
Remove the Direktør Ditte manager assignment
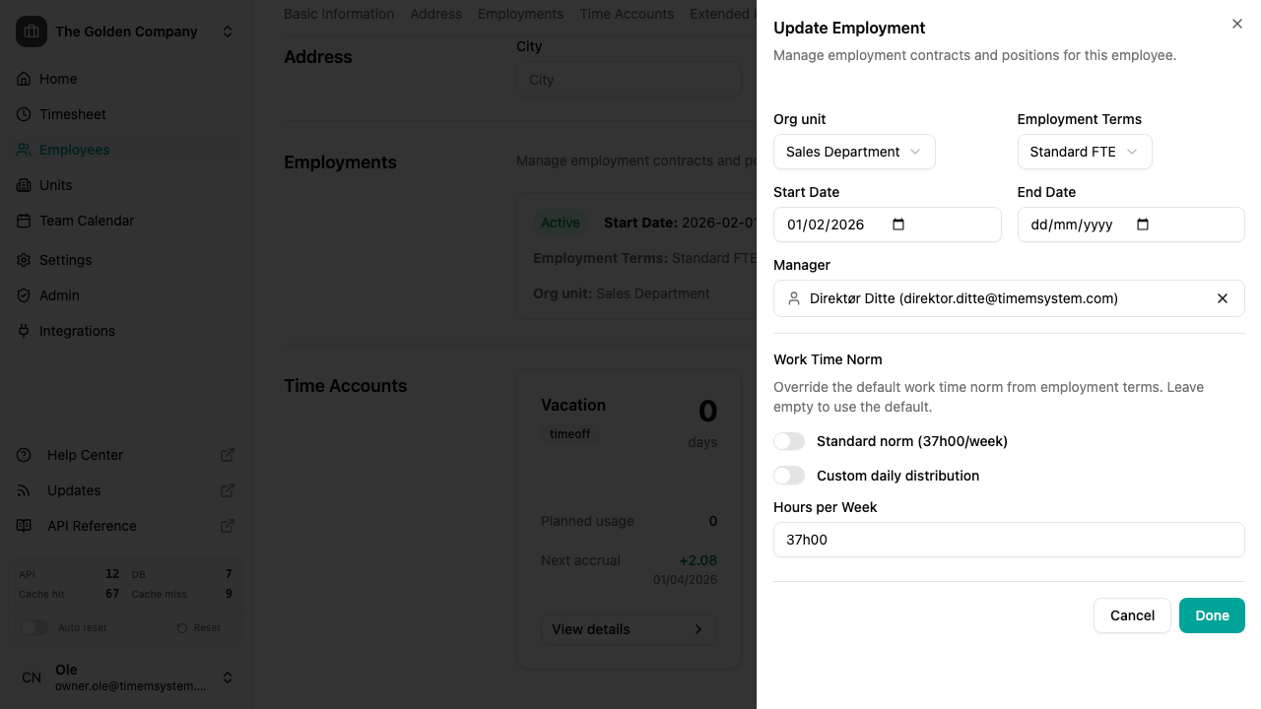(1223, 298)
